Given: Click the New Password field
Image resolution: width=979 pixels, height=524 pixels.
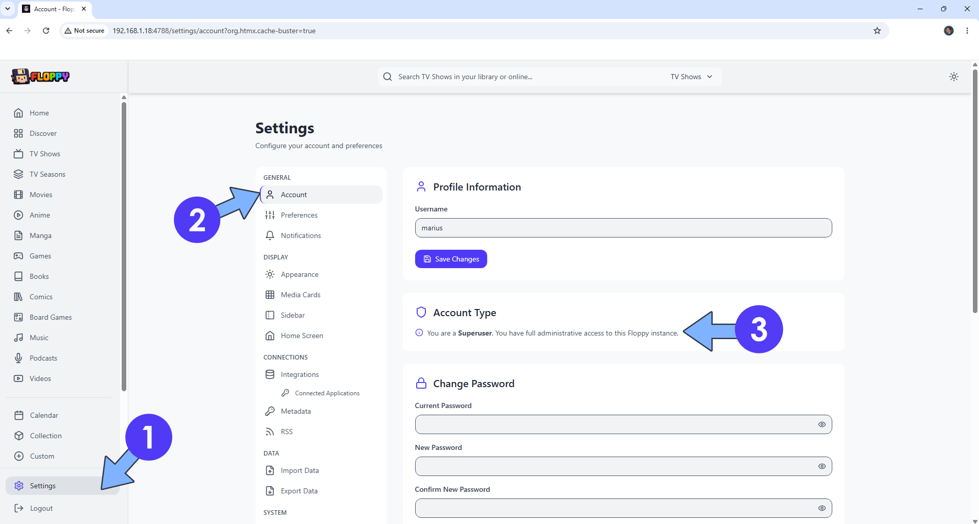Looking at the screenshot, I should pyautogui.click(x=623, y=466).
